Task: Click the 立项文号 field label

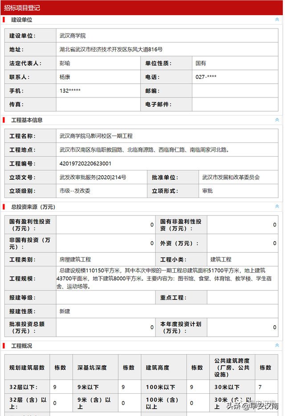Action: [x=22, y=177]
